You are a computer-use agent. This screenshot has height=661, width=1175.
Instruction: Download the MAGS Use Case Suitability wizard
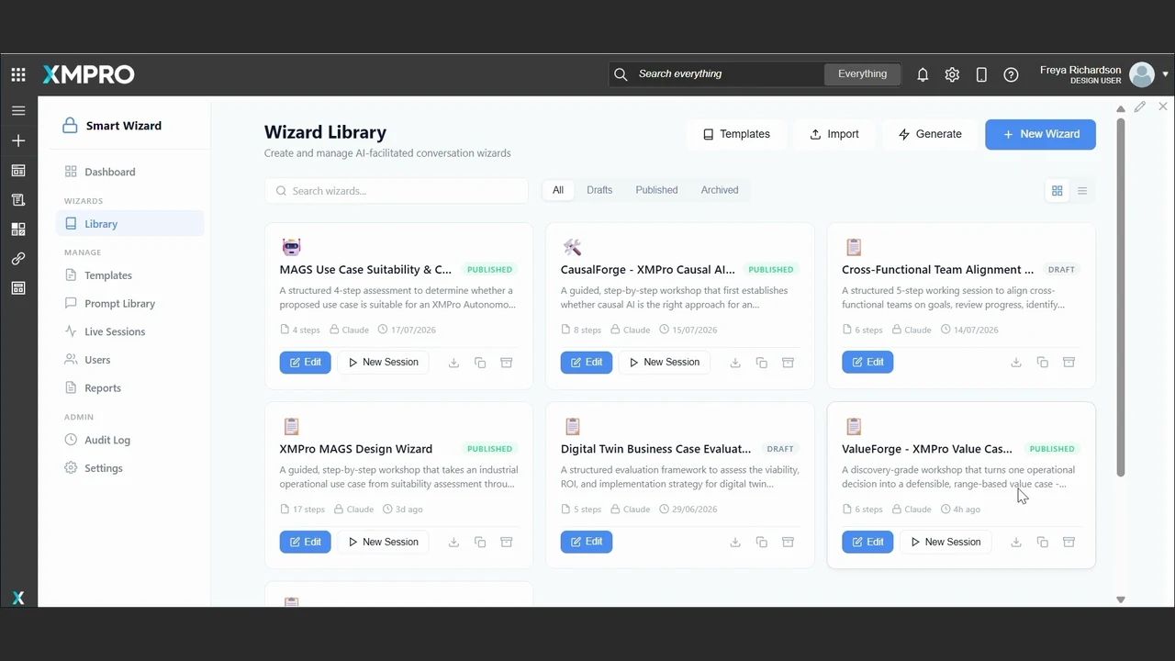[453, 363]
